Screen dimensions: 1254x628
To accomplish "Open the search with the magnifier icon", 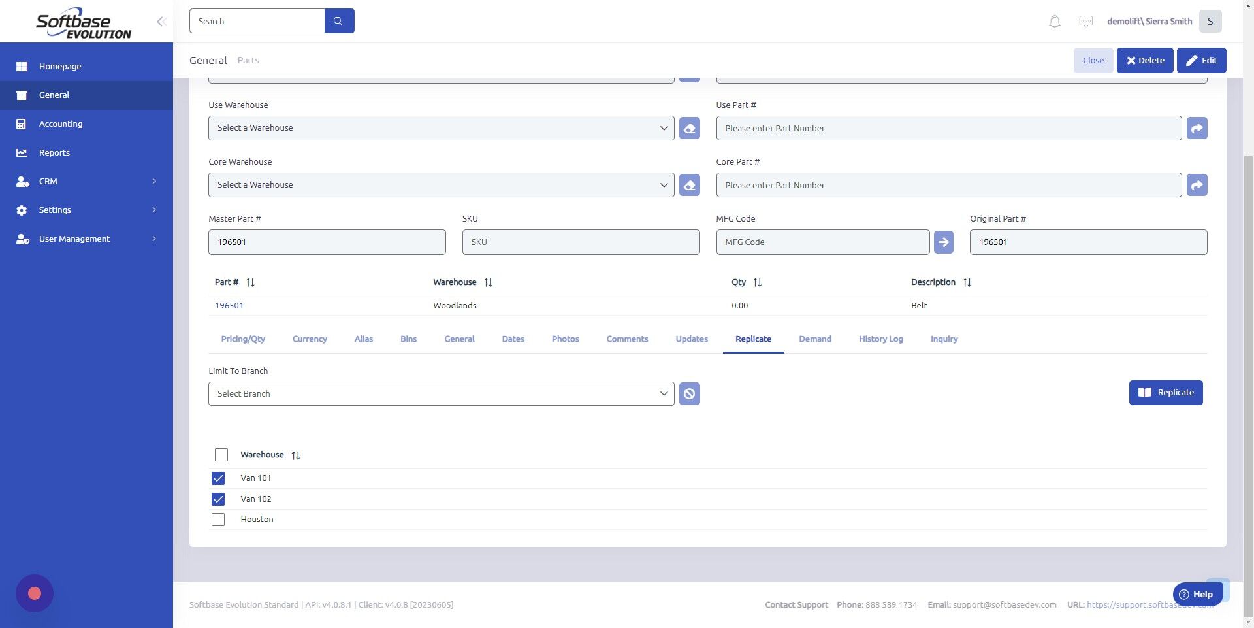I will point(338,20).
